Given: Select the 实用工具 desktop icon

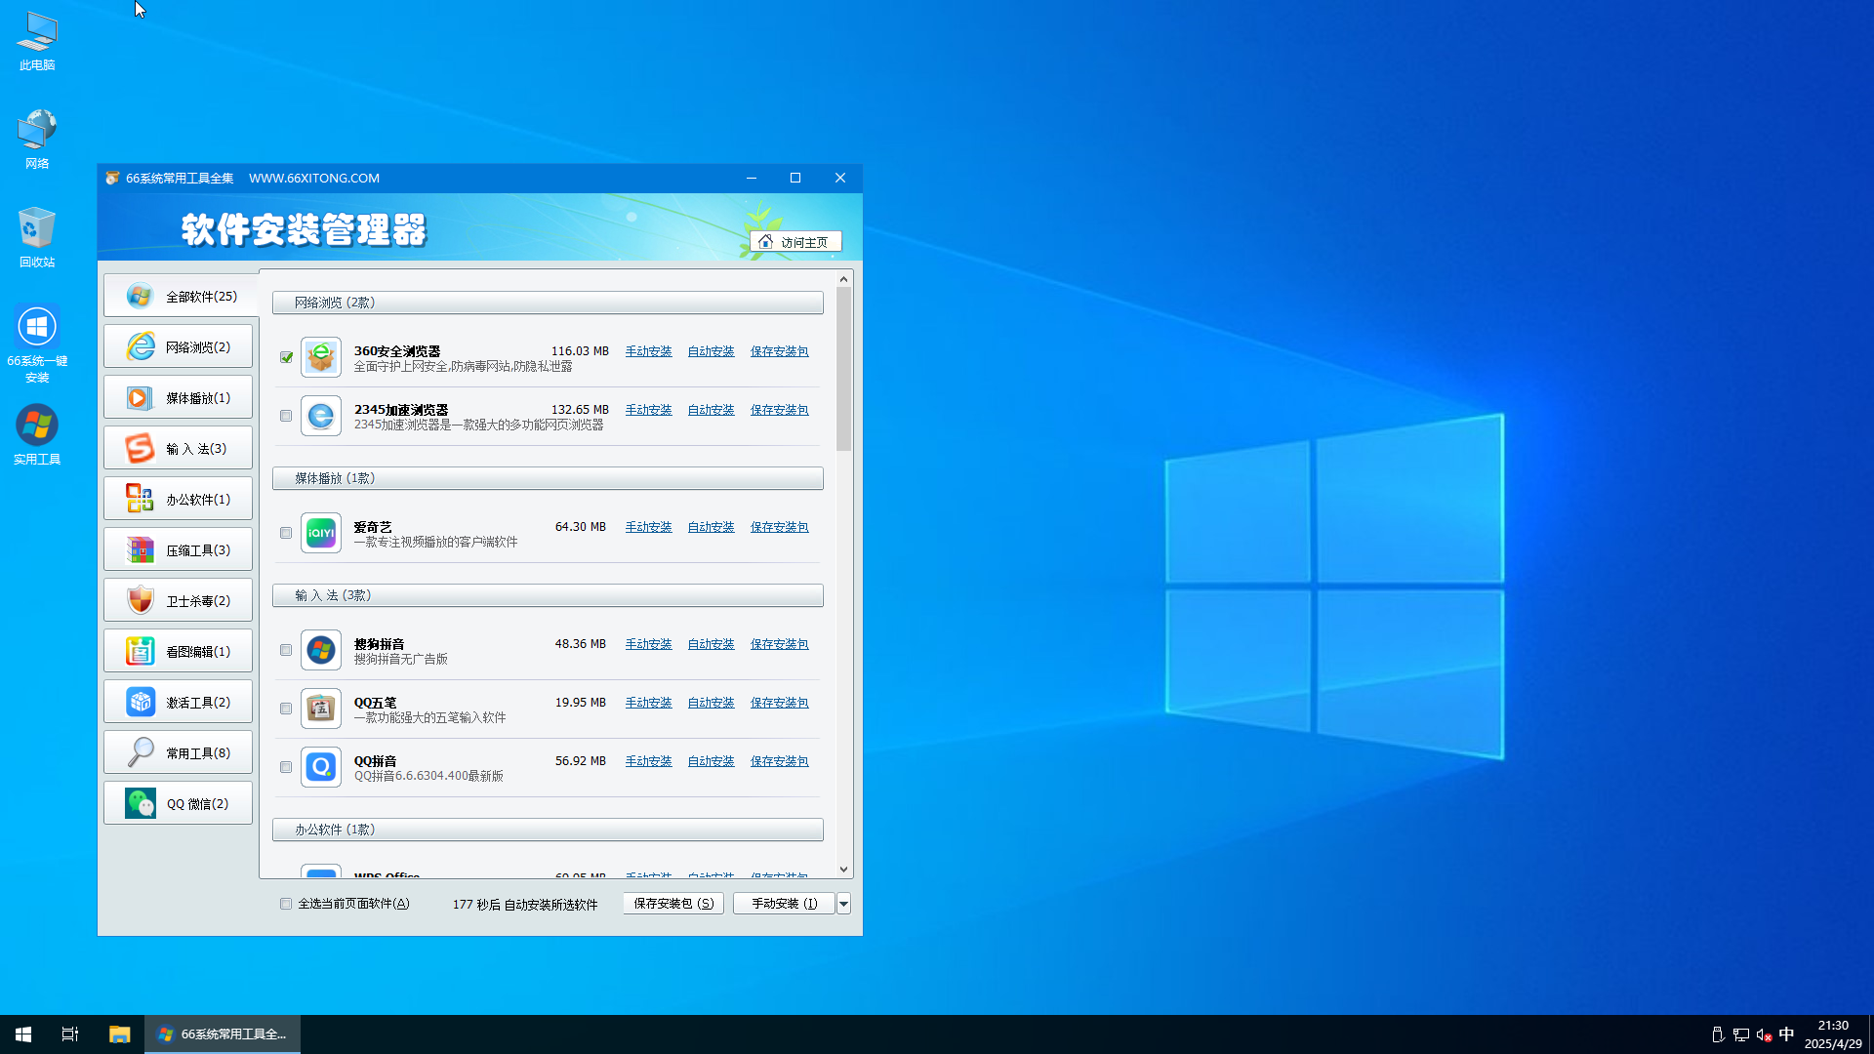Looking at the screenshot, I should click(x=37, y=435).
